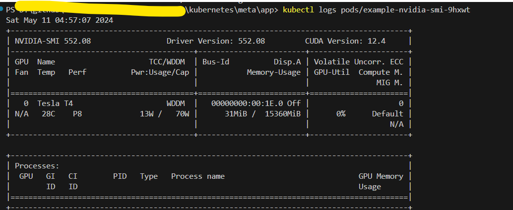Click the 28C temperature reading
Image resolution: width=513 pixels, height=210 pixels.
click(x=48, y=113)
